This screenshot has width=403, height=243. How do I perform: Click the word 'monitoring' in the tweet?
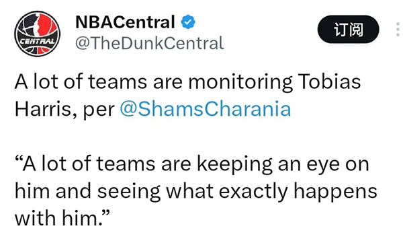coord(240,83)
